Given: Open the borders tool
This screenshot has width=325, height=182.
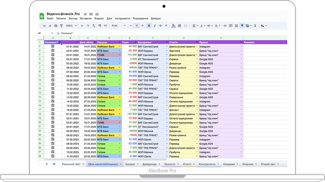Looking at the screenshot, I should click(180, 26).
